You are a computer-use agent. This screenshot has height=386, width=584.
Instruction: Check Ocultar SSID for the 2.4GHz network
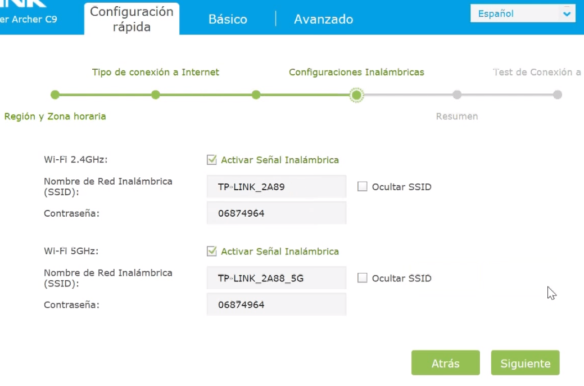click(x=363, y=186)
